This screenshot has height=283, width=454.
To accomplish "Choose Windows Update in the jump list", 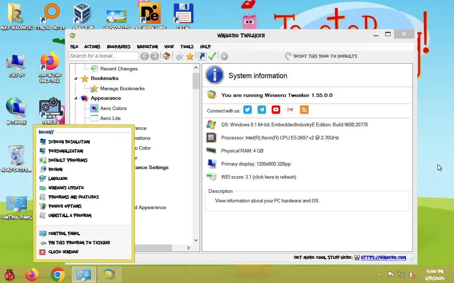I will coord(84,188).
